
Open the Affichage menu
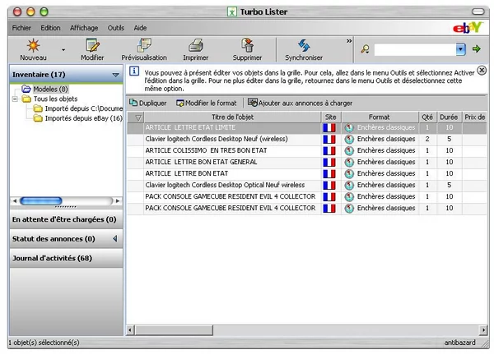pyautogui.click(x=84, y=28)
